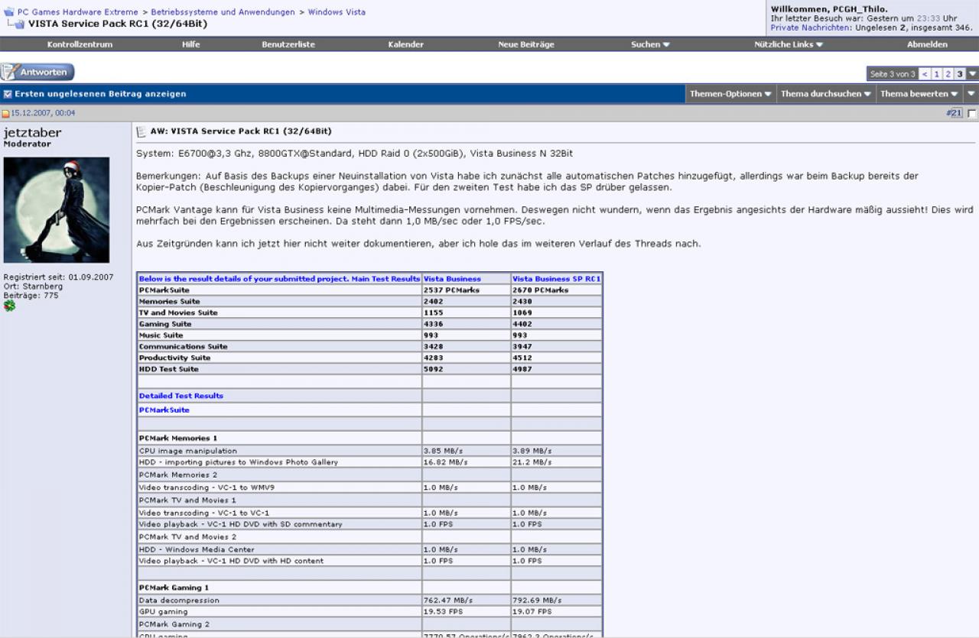Screen dimensions: 979x638
Task: Open Kontrollzentrum in the navigation bar
Action: pos(80,44)
